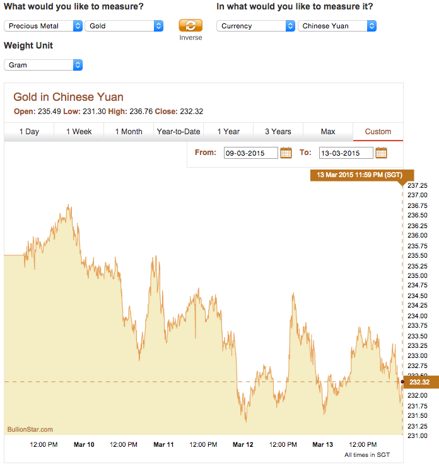This screenshot has width=439, height=467.
Task: Change the Gram weight unit dropdown
Action: [43, 65]
